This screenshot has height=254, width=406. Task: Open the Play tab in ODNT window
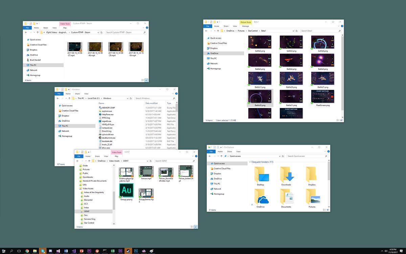point(116,156)
